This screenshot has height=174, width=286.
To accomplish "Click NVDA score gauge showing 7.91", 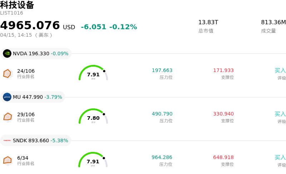I will (93, 73).
